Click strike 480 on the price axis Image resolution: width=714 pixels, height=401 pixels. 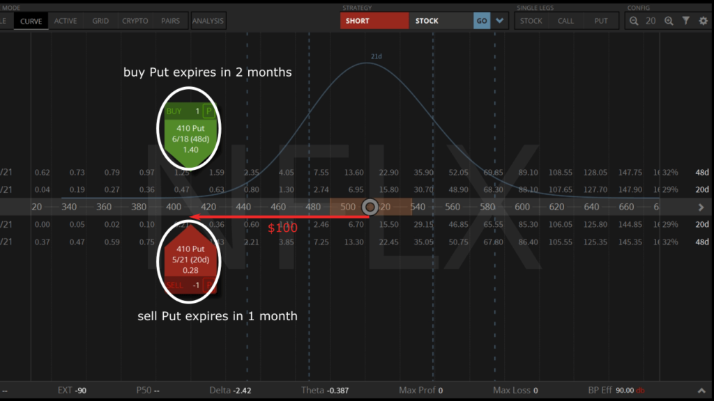point(313,207)
